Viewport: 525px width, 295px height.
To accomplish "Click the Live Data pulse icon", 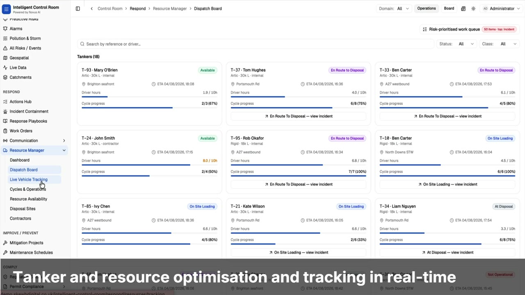I will 5,68.
